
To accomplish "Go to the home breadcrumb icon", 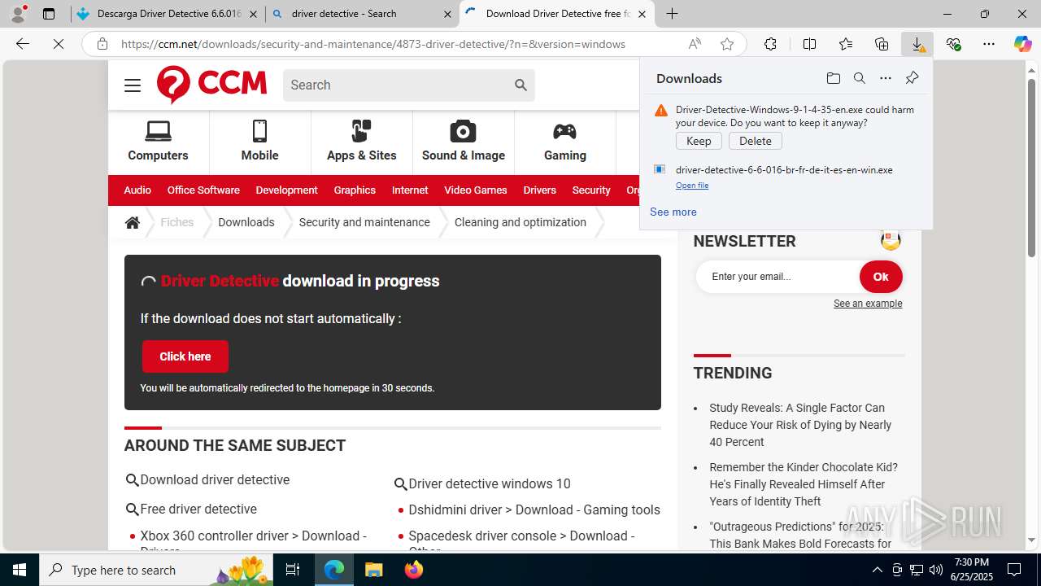I will coord(133,222).
